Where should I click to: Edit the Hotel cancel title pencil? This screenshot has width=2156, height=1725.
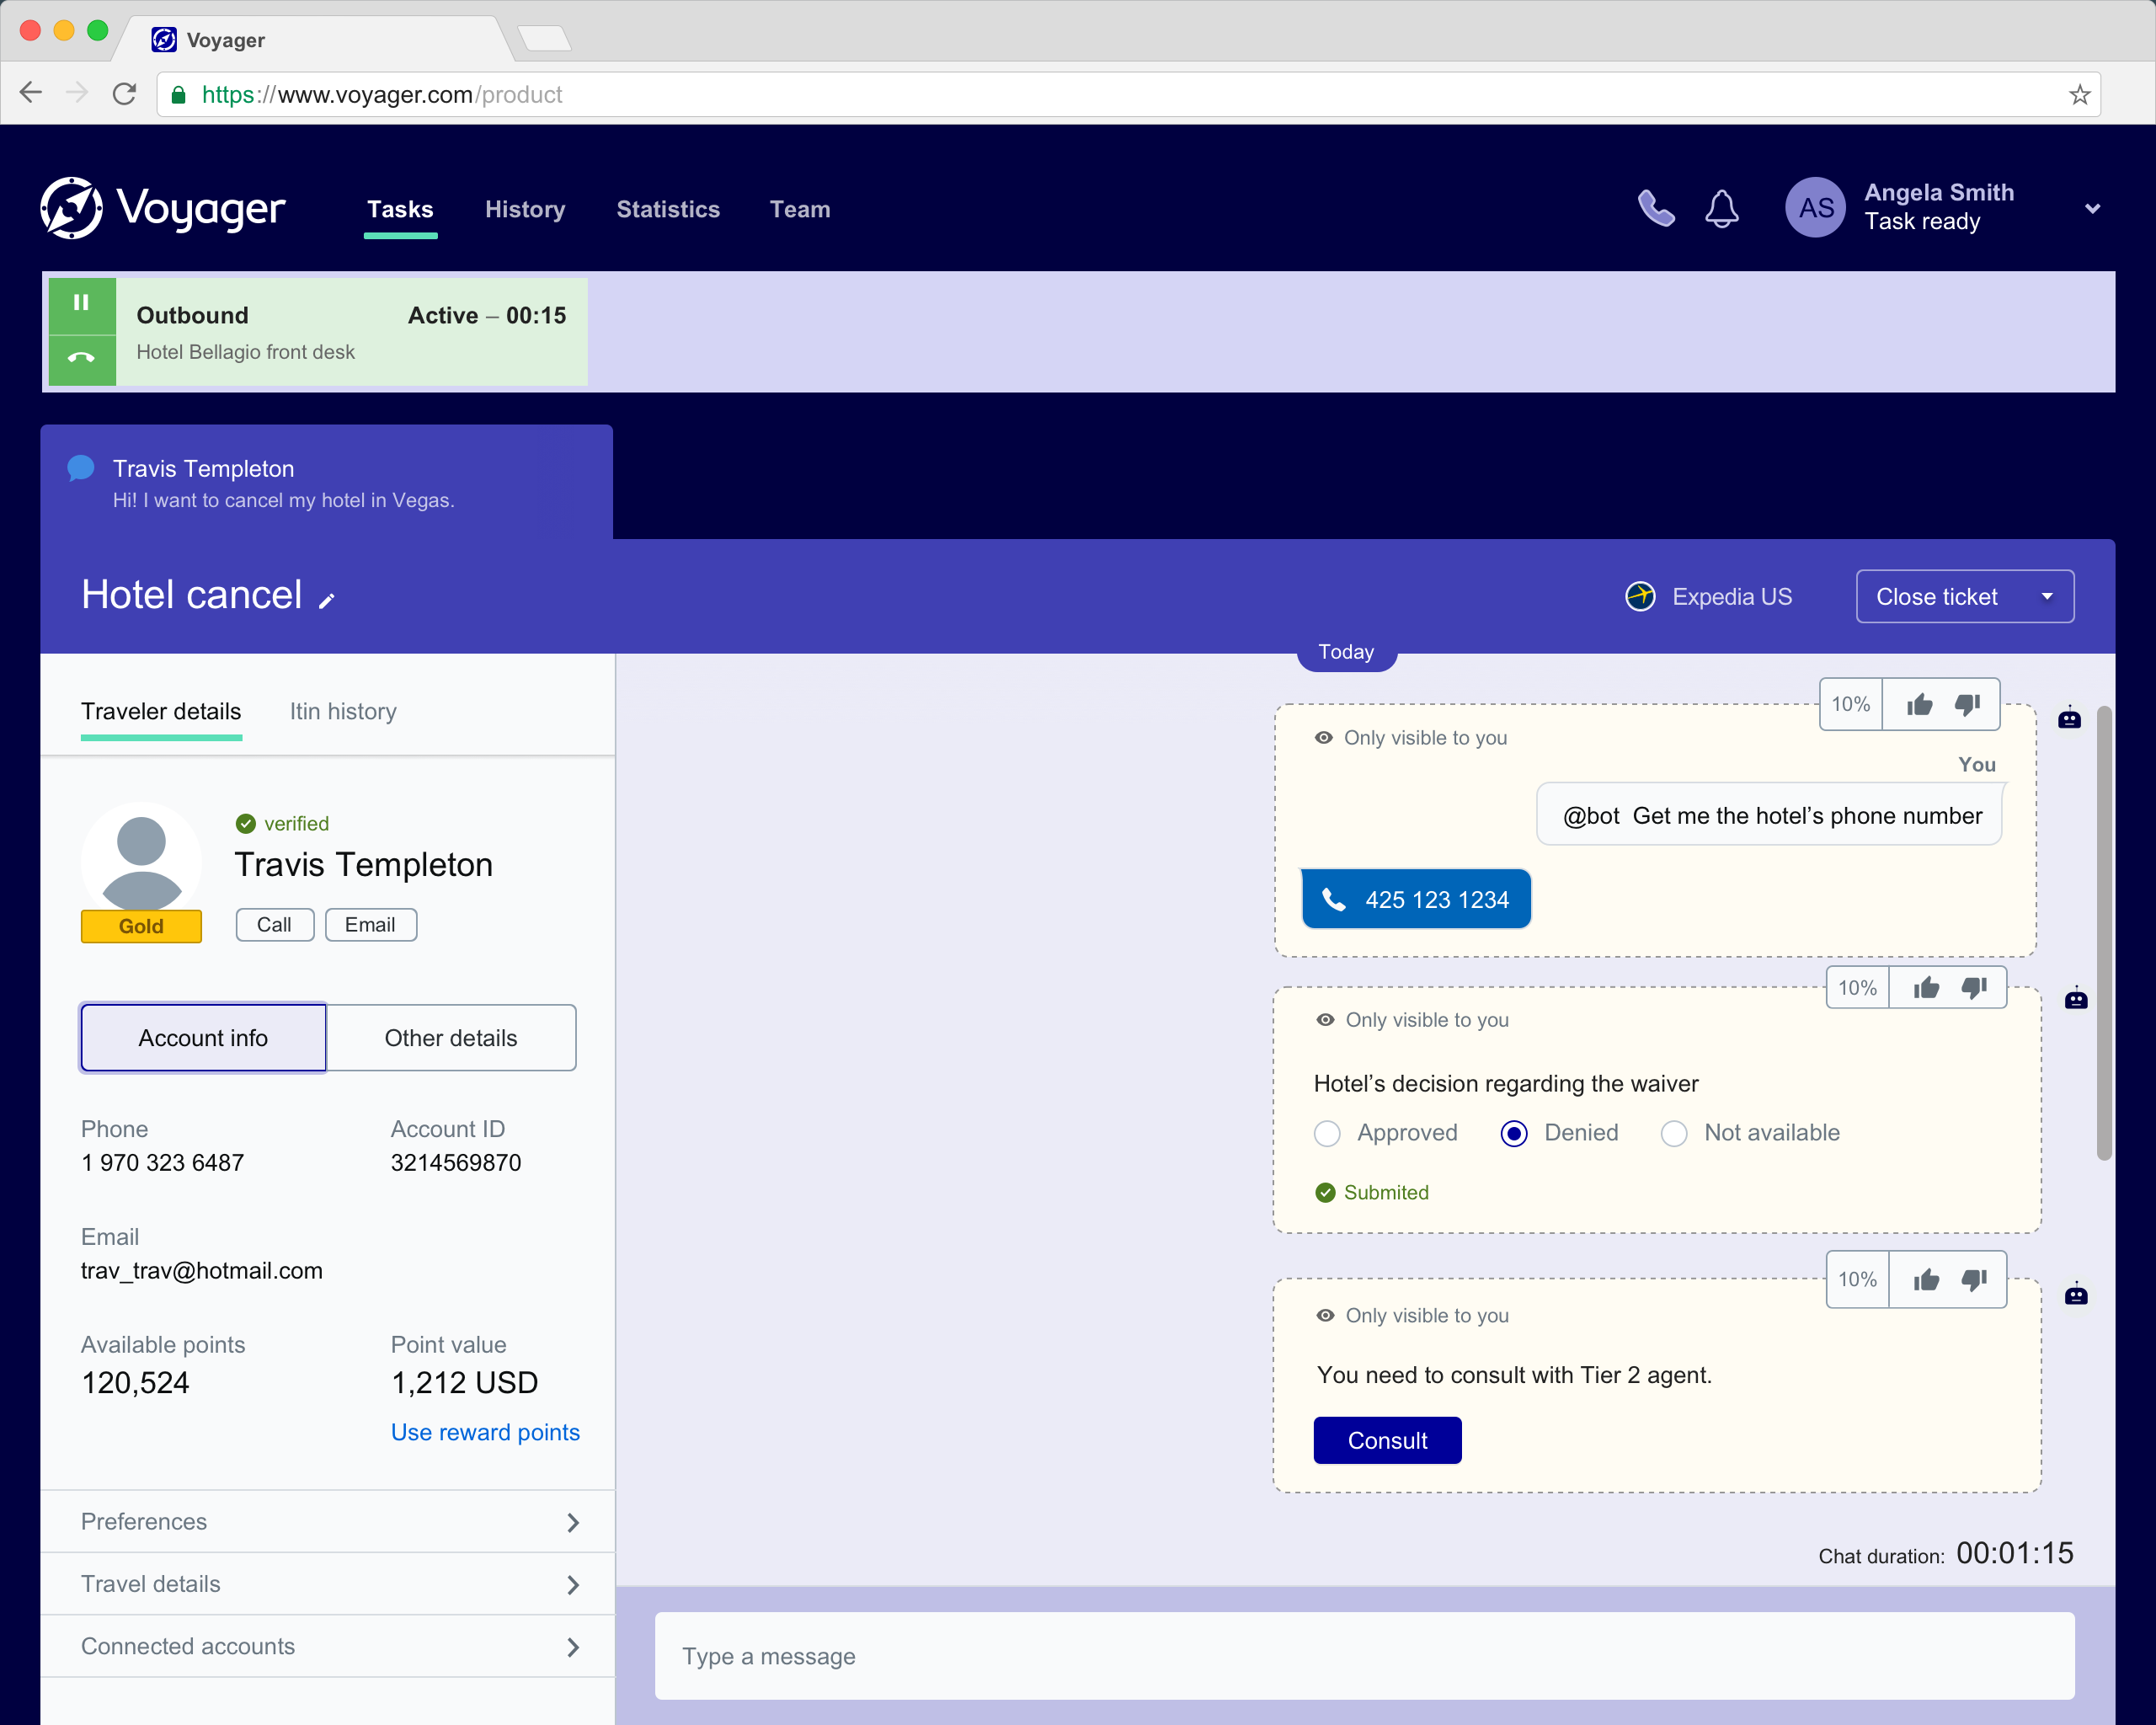tap(326, 600)
